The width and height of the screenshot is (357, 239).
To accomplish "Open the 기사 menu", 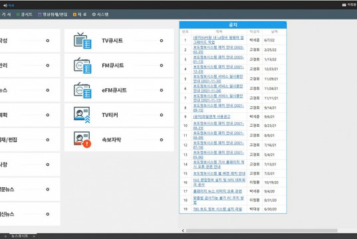I will click(6, 15).
